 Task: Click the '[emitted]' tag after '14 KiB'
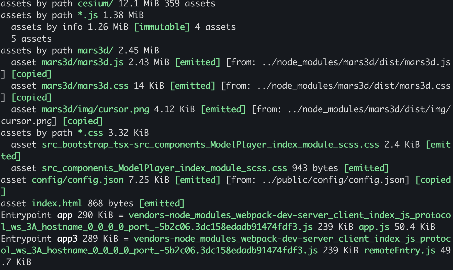[x=192, y=86]
